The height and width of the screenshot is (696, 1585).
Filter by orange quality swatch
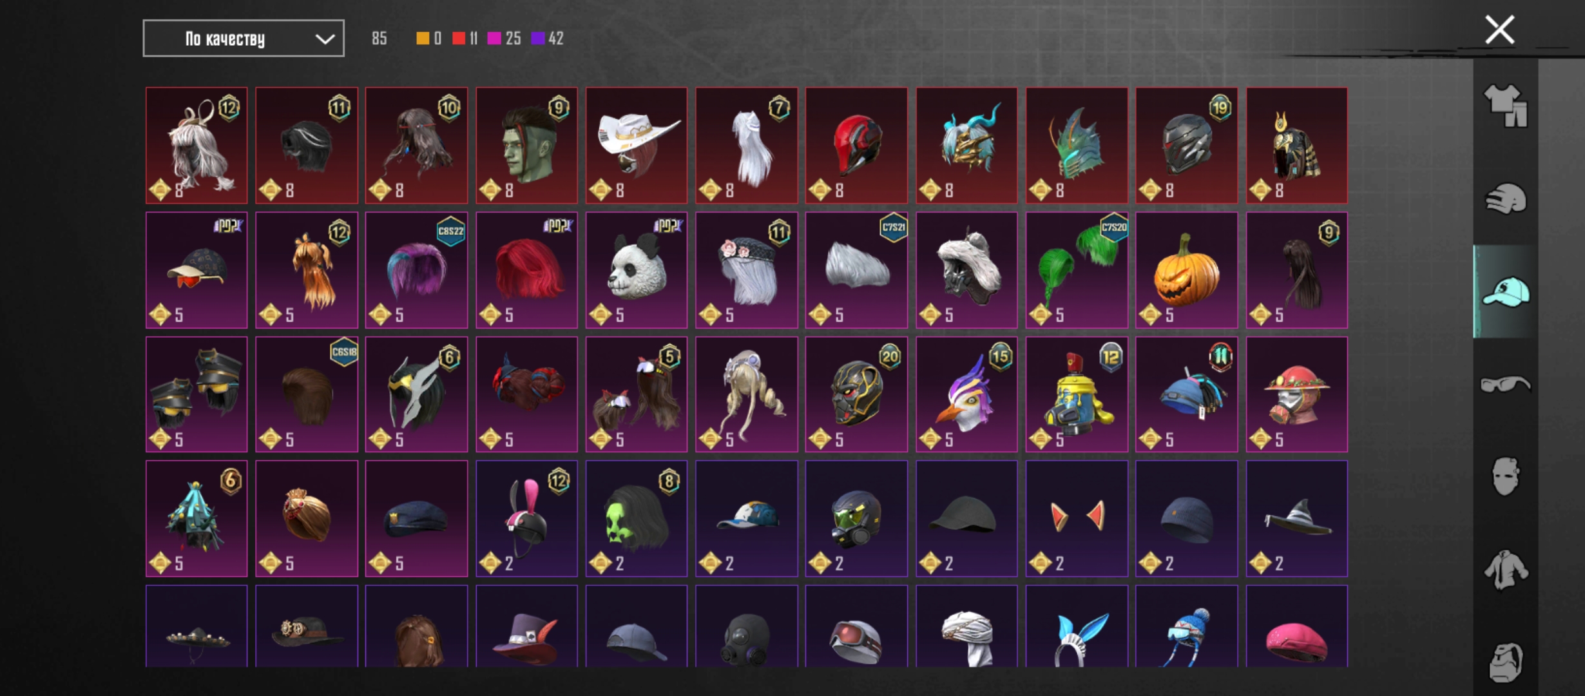[x=429, y=39]
